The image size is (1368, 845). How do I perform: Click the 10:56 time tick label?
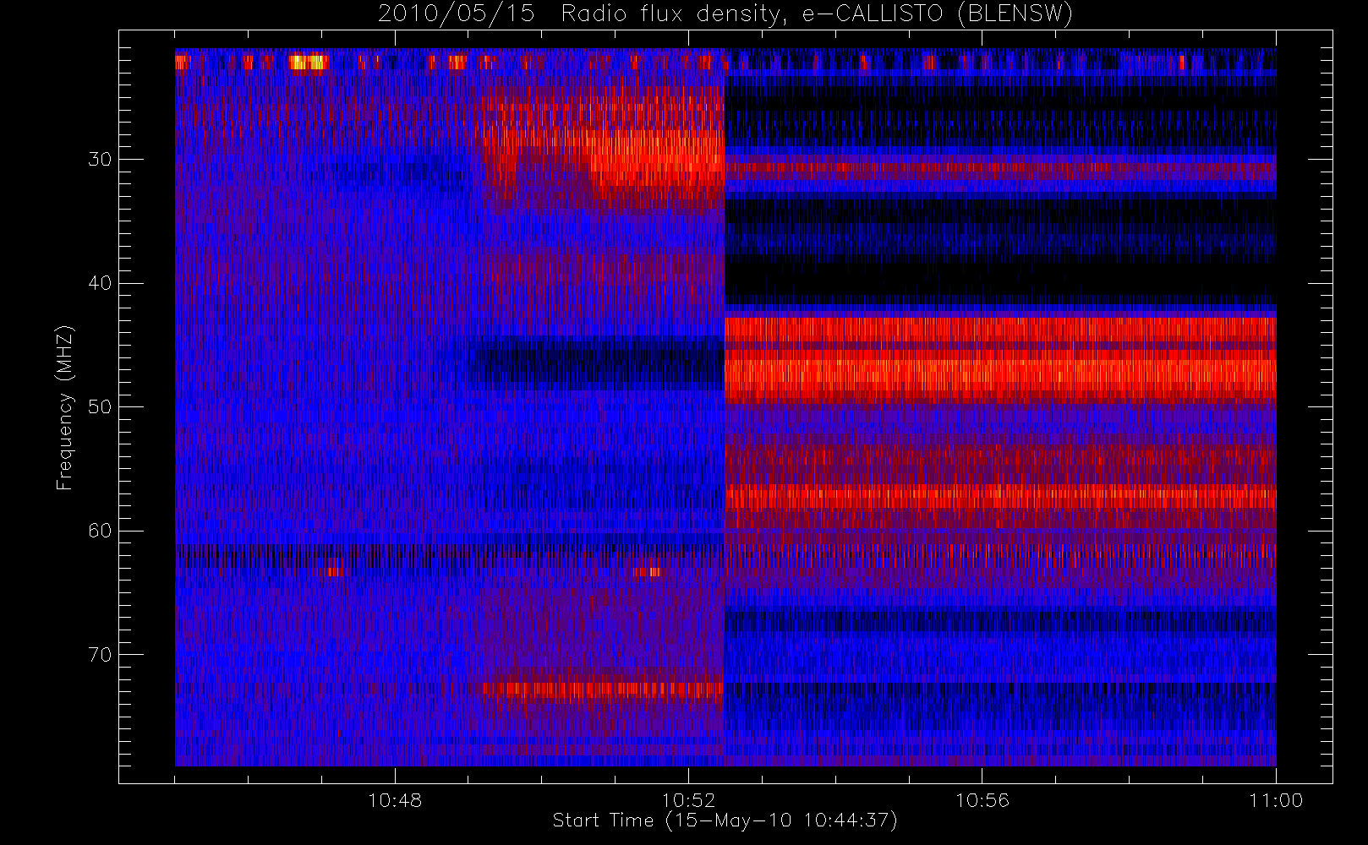tap(982, 800)
